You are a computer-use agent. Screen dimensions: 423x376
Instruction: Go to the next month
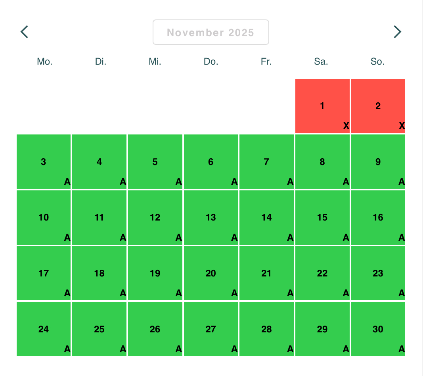coord(397,32)
